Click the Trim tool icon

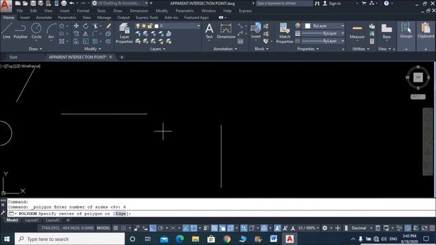(95, 26)
